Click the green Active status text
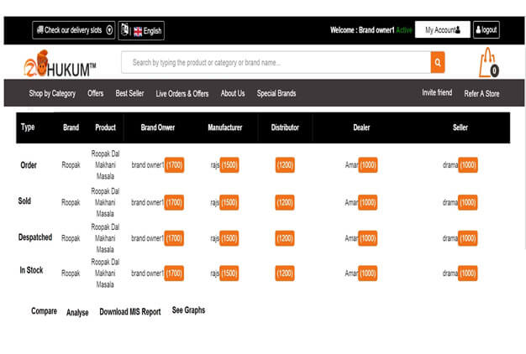526x354 pixels. pos(404,30)
